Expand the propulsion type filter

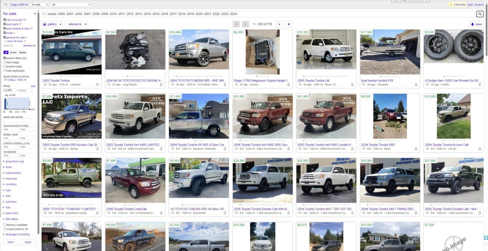[14, 161]
